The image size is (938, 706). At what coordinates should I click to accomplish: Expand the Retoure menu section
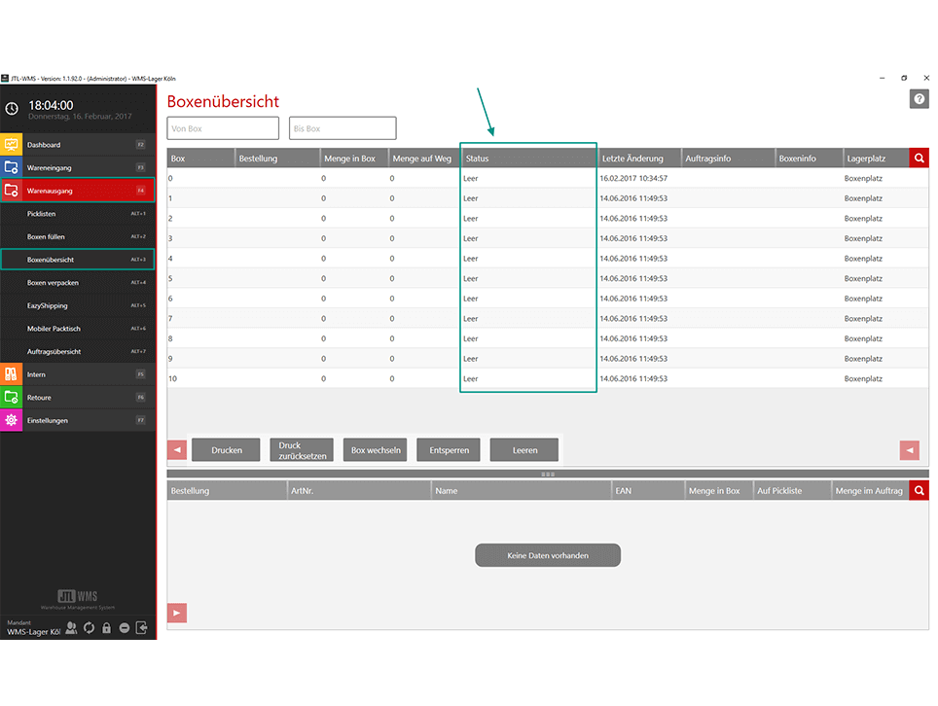point(78,398)
